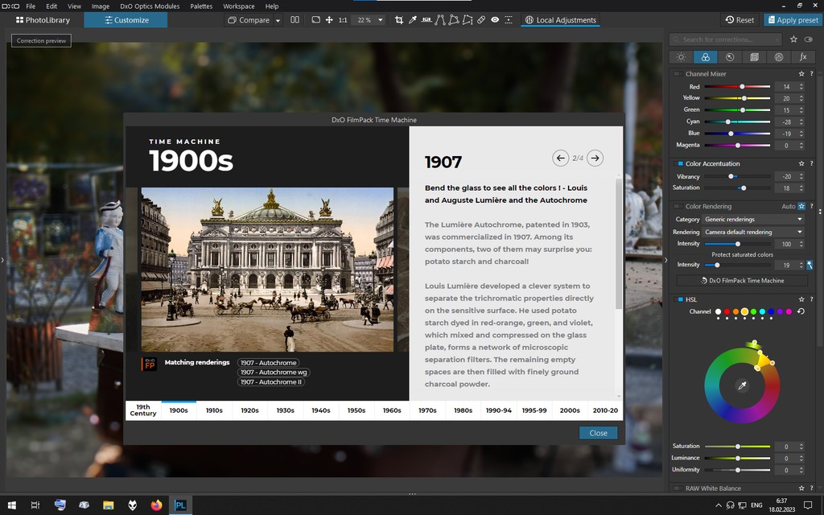Open the PhotoLab app in taskbar

pos(180,505)
